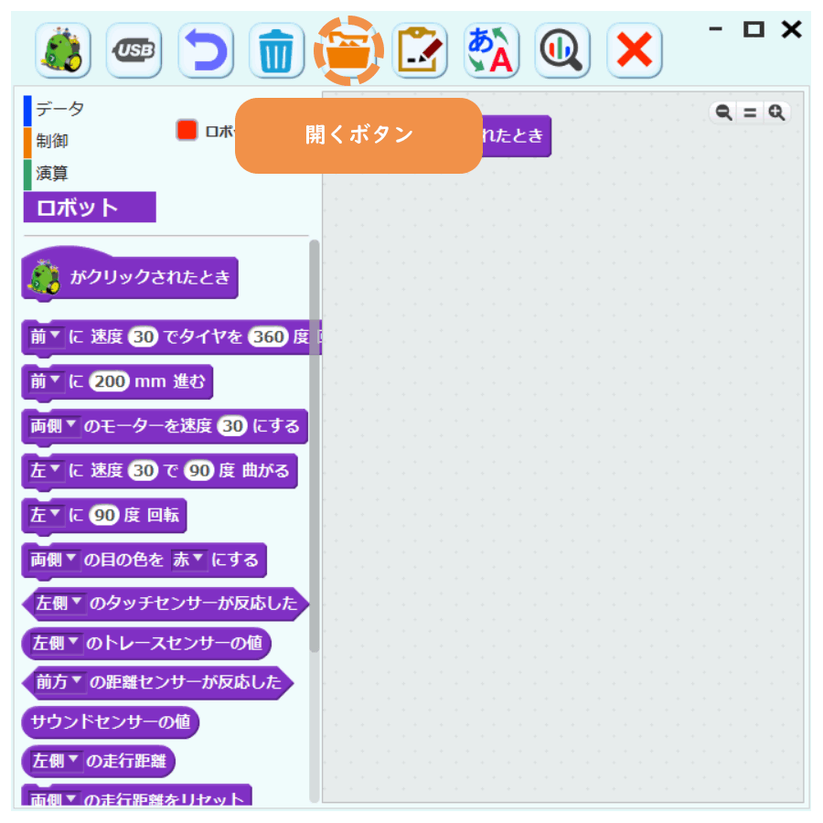
Task: Click the blue trash can icon
Action: coord(276,50)
